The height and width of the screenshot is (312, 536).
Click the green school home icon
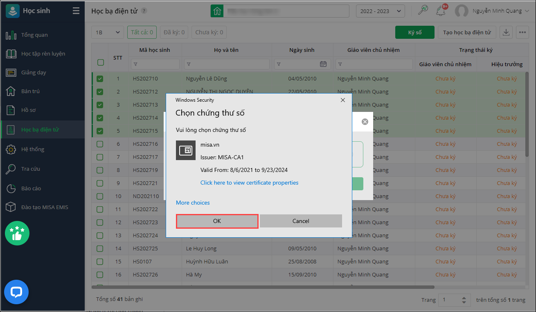(x=217, y=11)
